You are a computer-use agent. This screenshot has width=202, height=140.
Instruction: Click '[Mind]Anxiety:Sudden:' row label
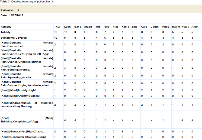pos(20,96)
